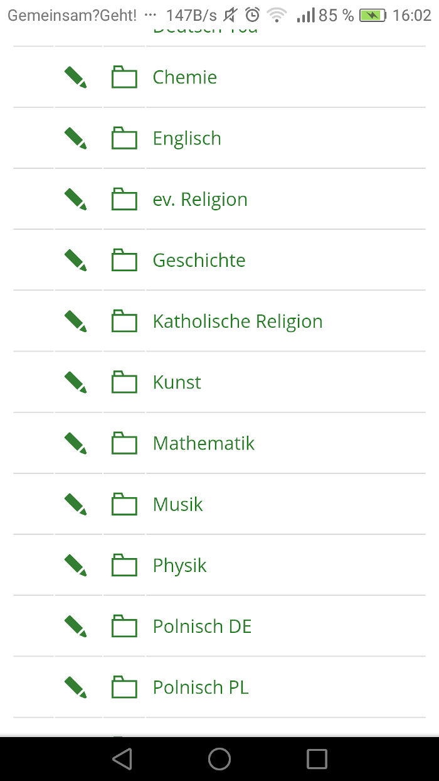Edit the ev. Religion entry
This screenshot has height=781, width=439.
tap(75, 199)
